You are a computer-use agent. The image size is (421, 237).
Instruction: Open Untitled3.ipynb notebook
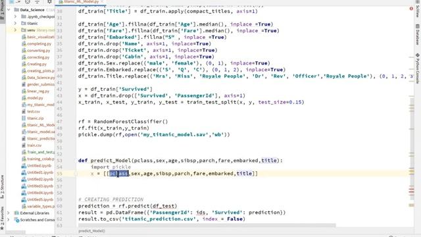click(x=37, y=186)
